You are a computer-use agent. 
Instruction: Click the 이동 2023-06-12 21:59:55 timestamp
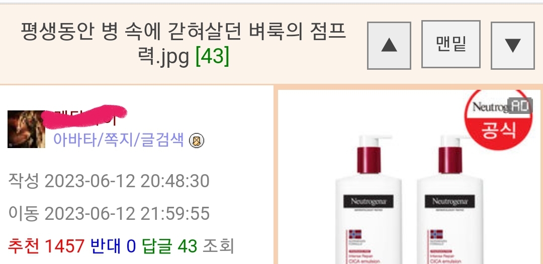click(x=109, y=213)
